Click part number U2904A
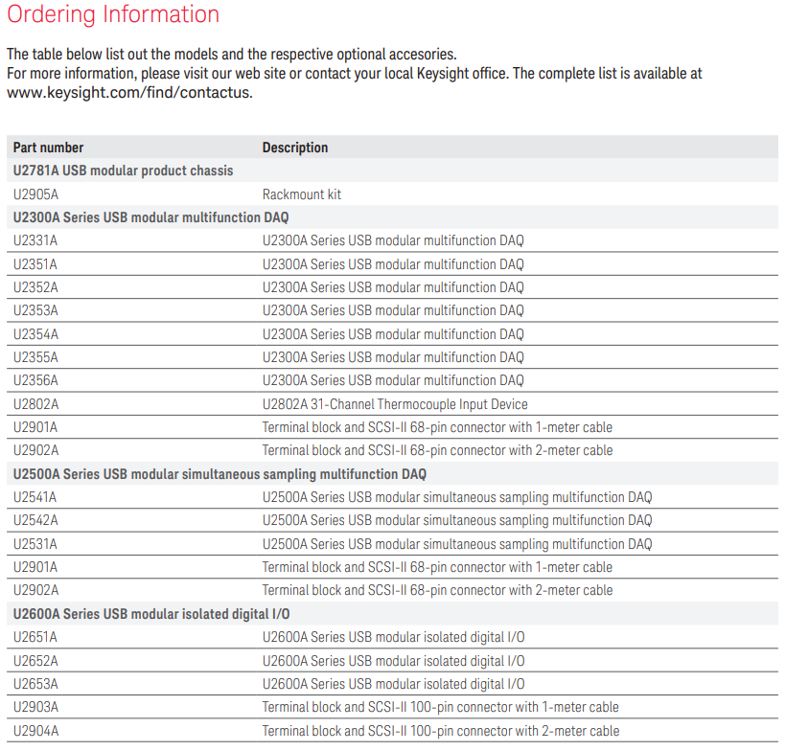The image size is (786, 751). (x=35, y=731)
